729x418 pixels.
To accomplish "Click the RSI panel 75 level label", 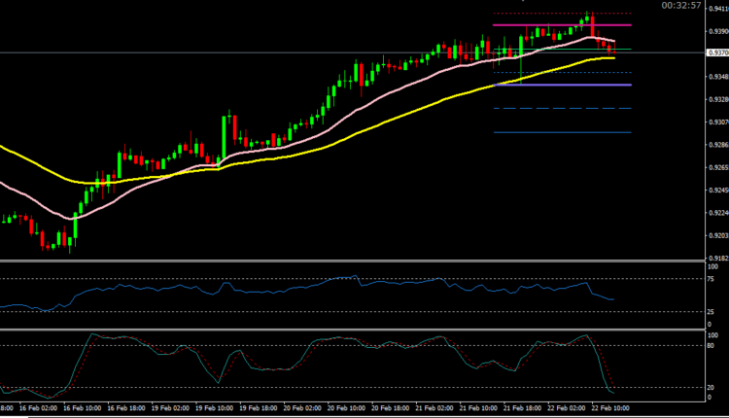I will click(712, 279).
